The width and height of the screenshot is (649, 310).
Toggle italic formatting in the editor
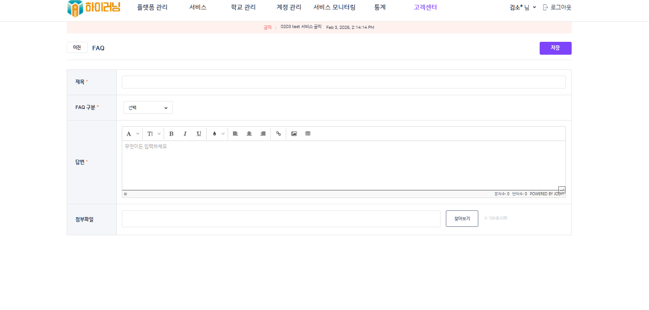pos(185,133)
